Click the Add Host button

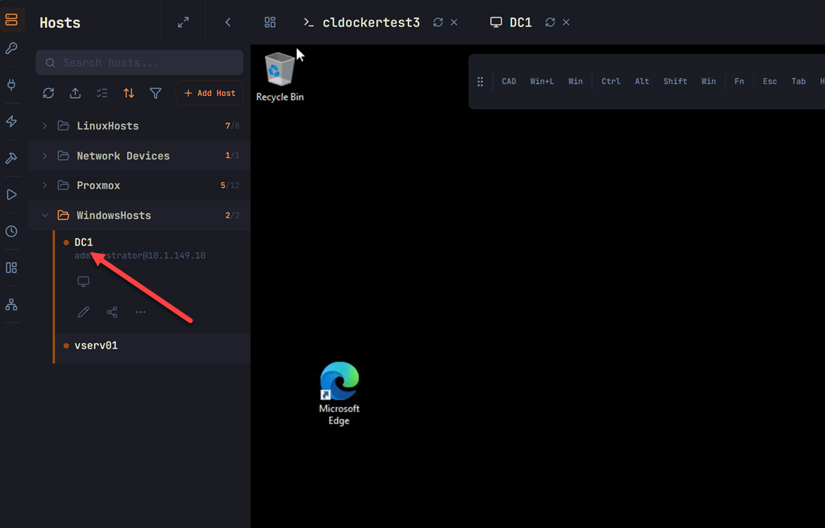(210, 93)
